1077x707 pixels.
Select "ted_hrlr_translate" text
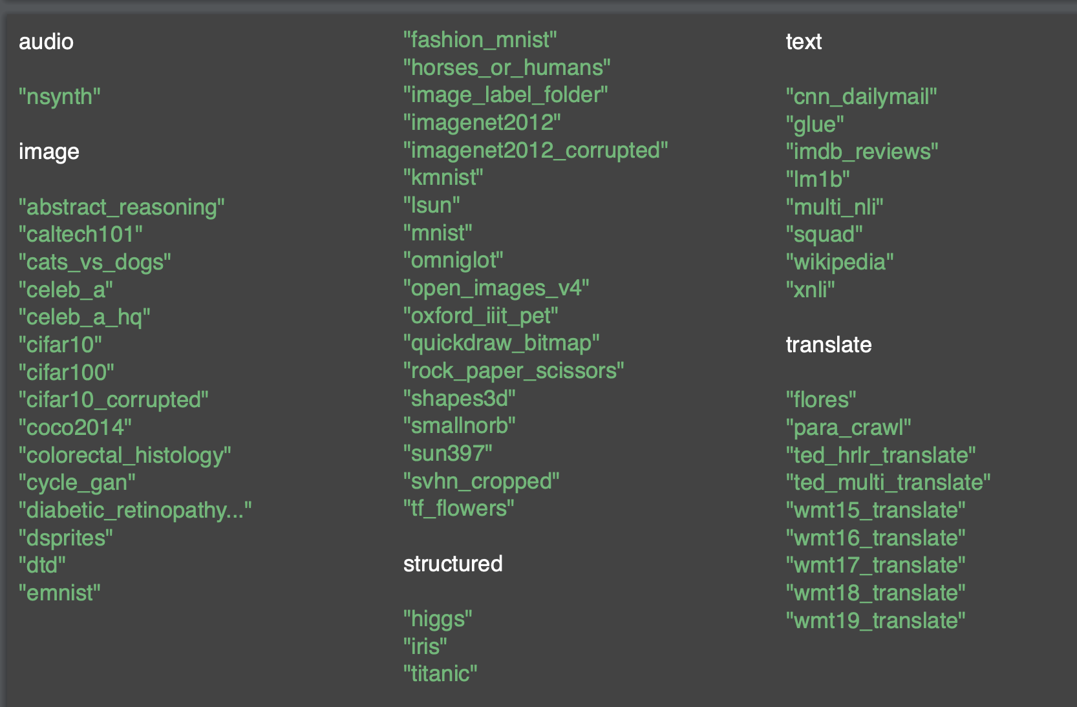click(x=881, y=456)
